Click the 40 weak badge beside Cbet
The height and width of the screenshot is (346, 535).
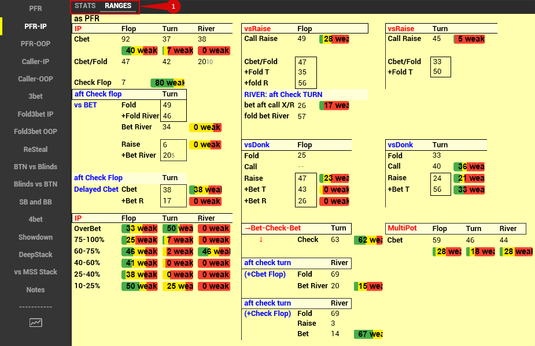139,50
